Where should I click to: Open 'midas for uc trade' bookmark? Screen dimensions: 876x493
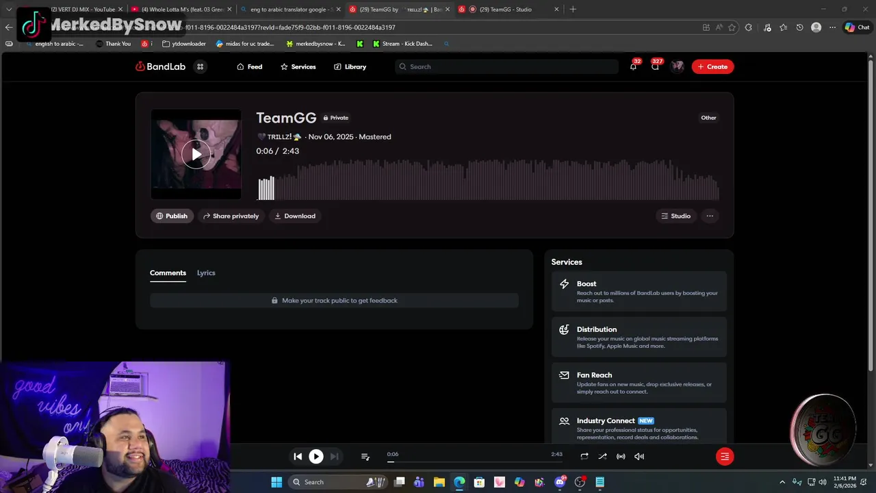245,44
